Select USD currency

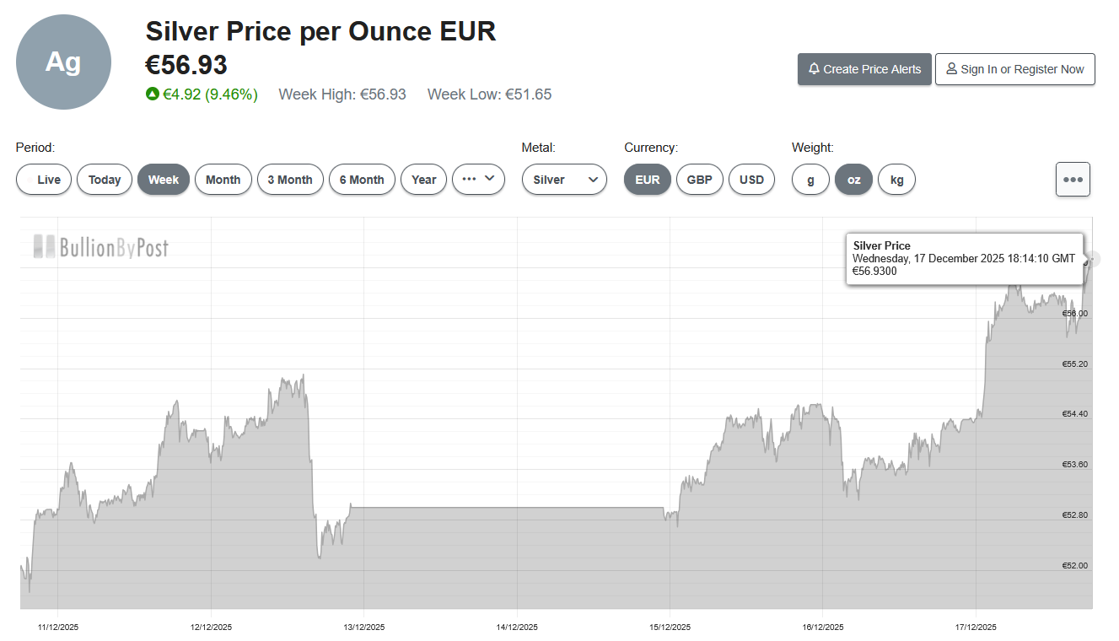click(x=751, y=180)
